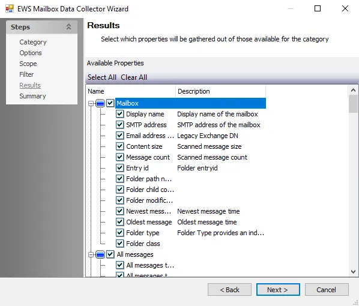Click the Steps panel header
The image size is (359, 306).
[x=41, y=27]
